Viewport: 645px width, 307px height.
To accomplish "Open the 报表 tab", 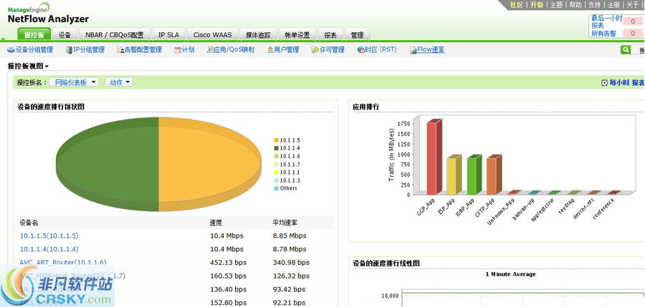I will coord(330,35).
